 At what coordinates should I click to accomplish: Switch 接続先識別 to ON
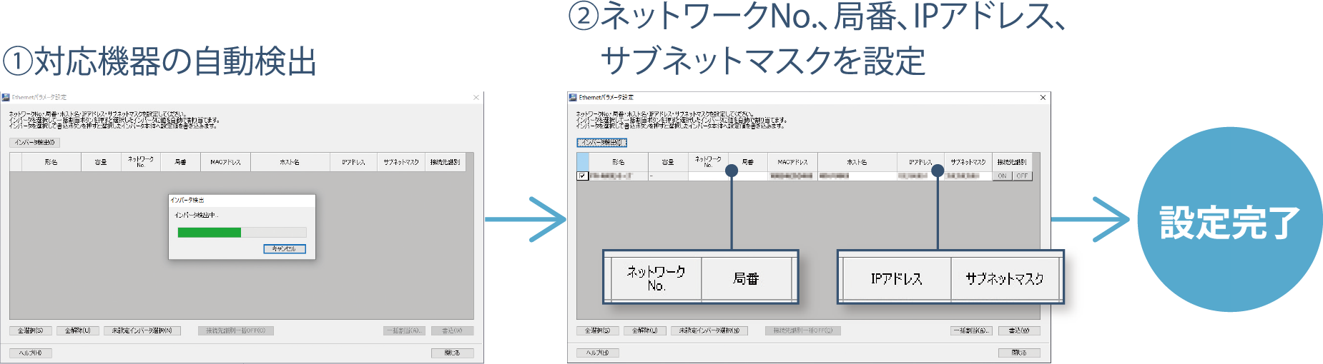(x=1002, y=176)
